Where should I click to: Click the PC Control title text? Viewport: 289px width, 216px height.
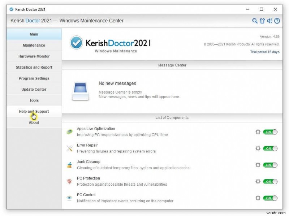click(x=86, y=195)
